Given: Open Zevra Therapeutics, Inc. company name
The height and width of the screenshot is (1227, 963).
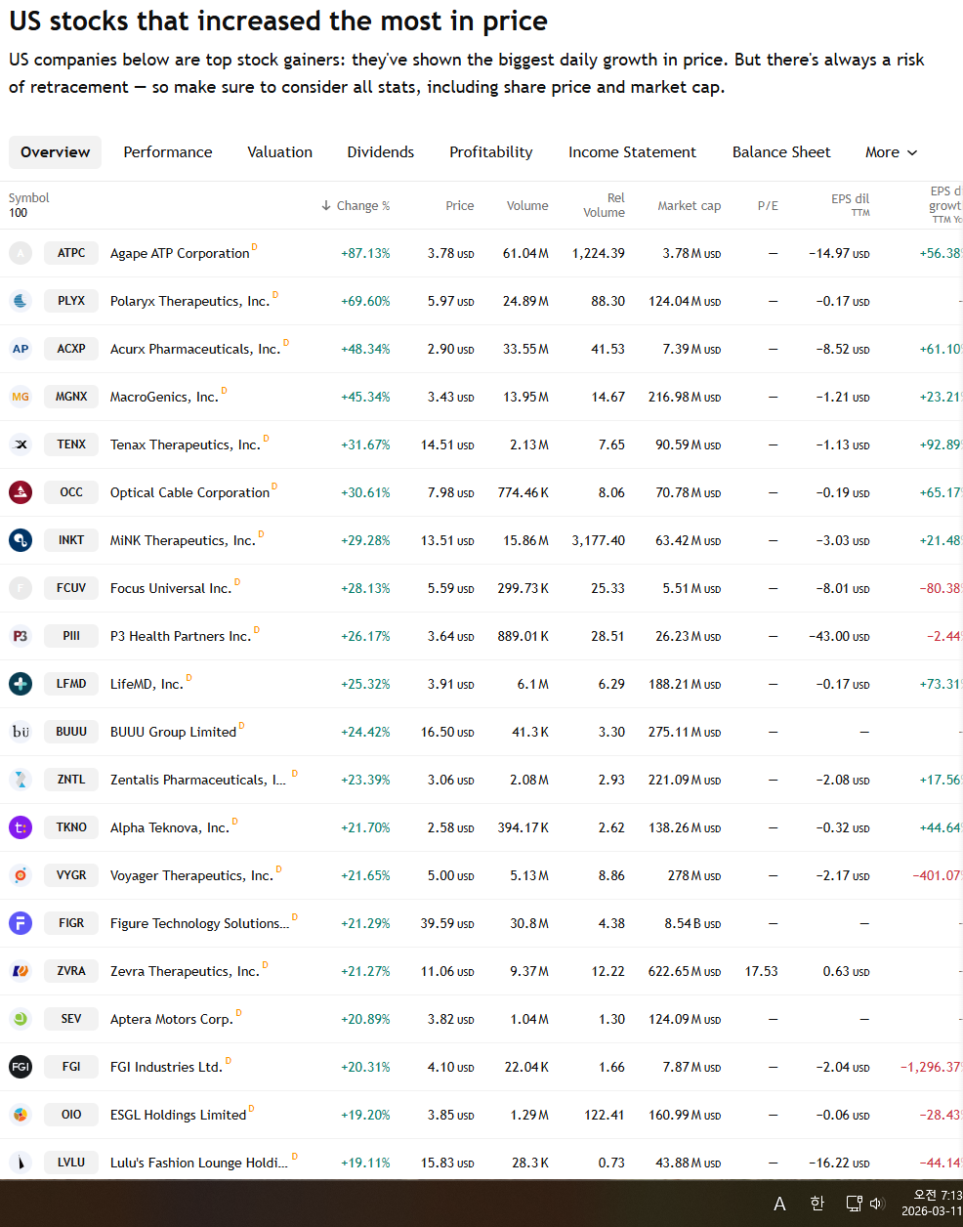Looking at the screenshot, I should tap(185, 971).
